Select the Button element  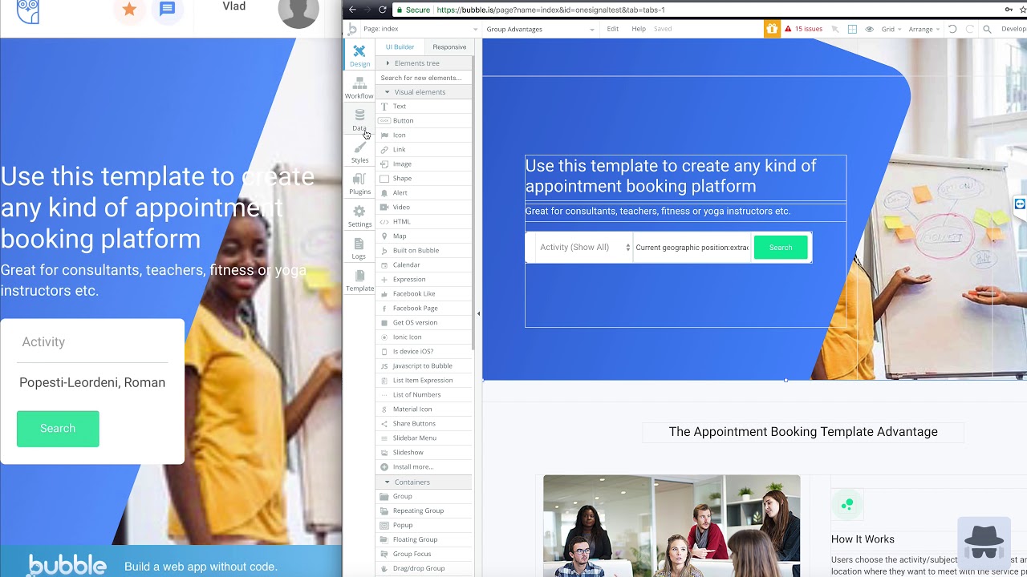424,121
